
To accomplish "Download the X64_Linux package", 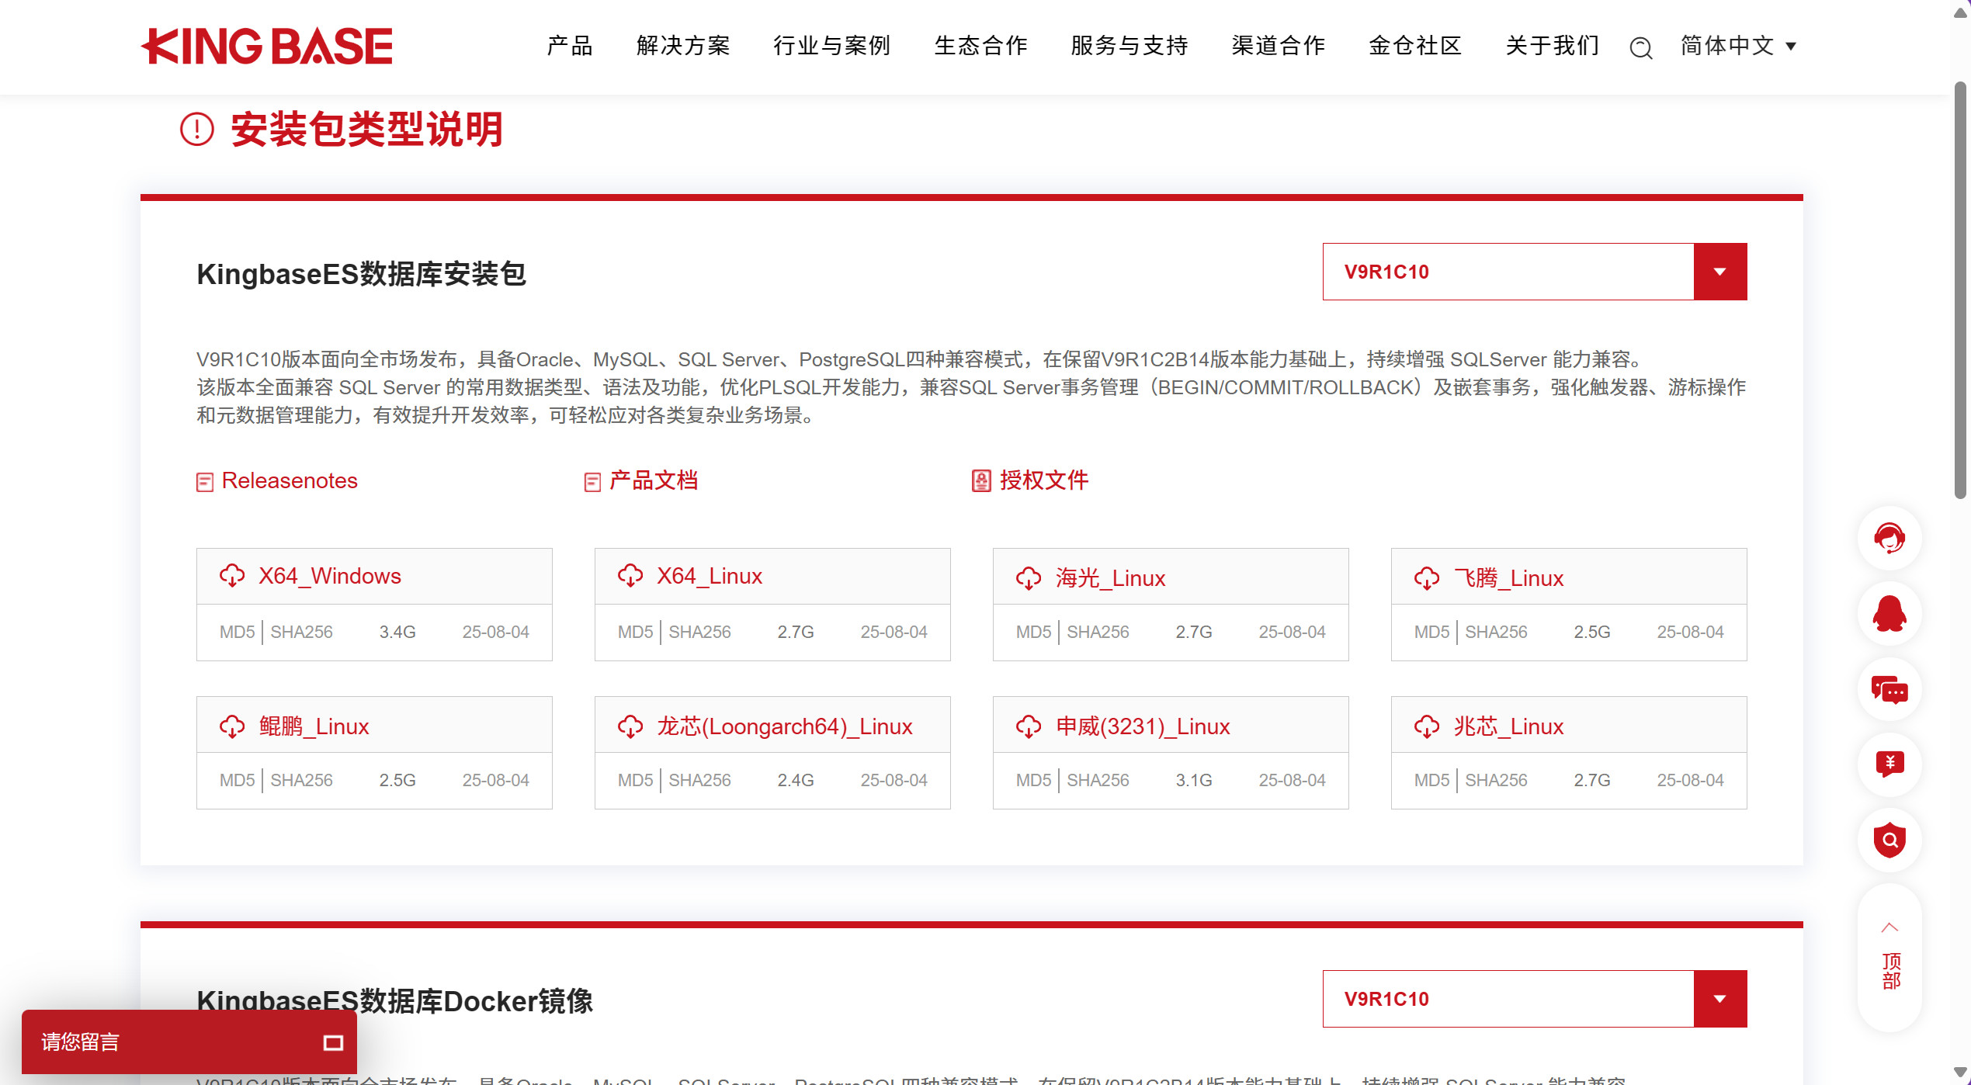I will (x=709, y=576).
